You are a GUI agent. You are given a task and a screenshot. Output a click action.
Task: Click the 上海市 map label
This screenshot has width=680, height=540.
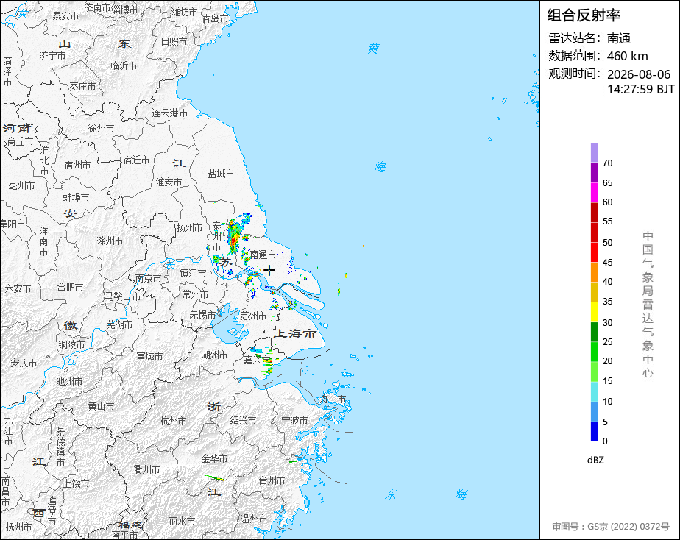295,334
